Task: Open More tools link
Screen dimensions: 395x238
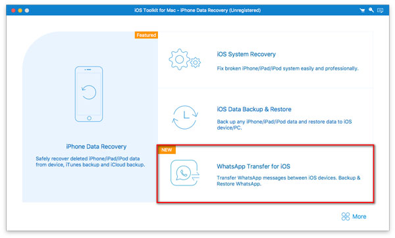Action: tap(359, 216)
